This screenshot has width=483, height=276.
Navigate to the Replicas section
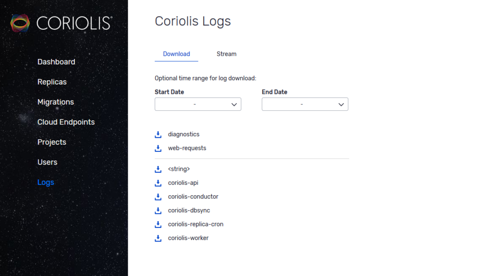pyautogui.click(x=52, y=82)
